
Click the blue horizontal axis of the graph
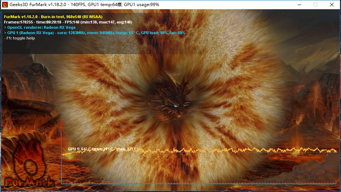(200, 183)
